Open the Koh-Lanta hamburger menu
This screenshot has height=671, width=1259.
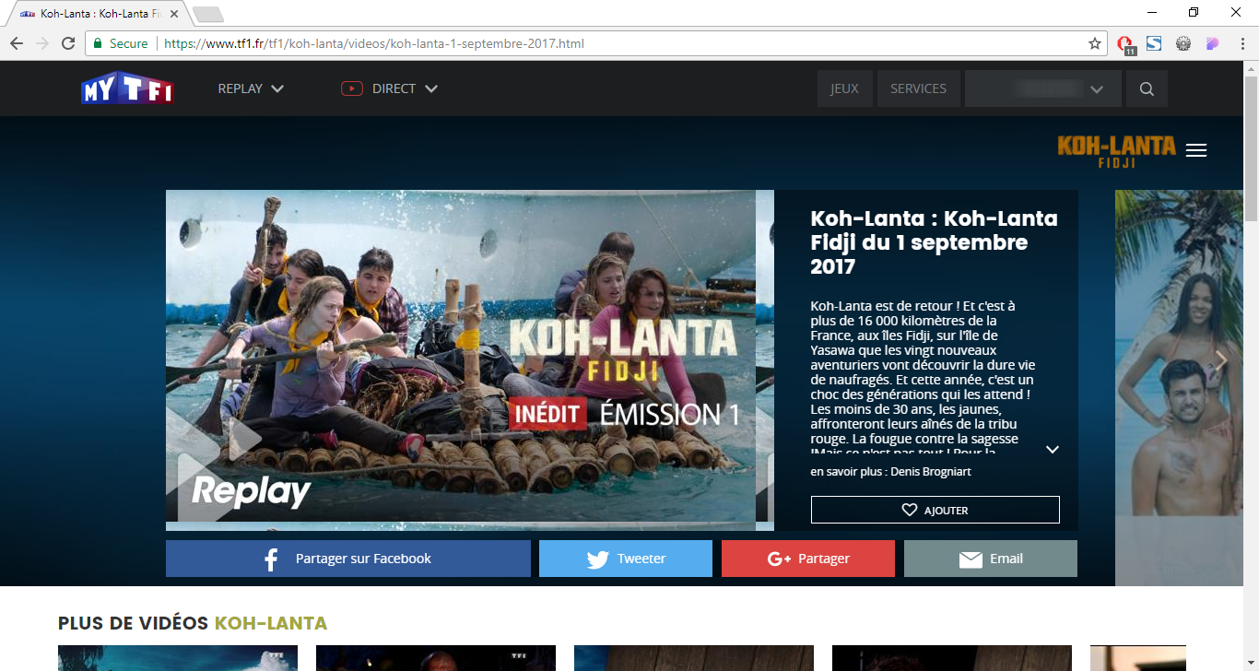1196,150
